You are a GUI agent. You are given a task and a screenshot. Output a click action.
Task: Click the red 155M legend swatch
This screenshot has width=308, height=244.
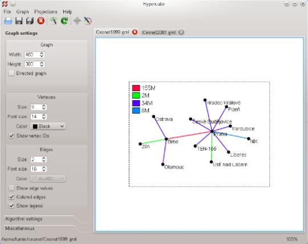tap(136, 88)
